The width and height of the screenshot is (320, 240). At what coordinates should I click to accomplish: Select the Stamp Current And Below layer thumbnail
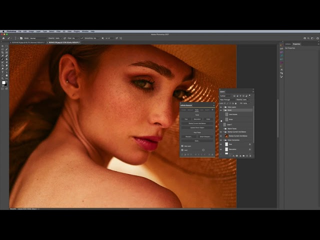click(226, 136)
